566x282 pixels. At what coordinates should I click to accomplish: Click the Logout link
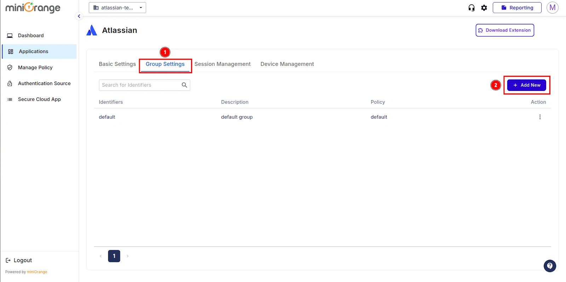coord(23,260)
